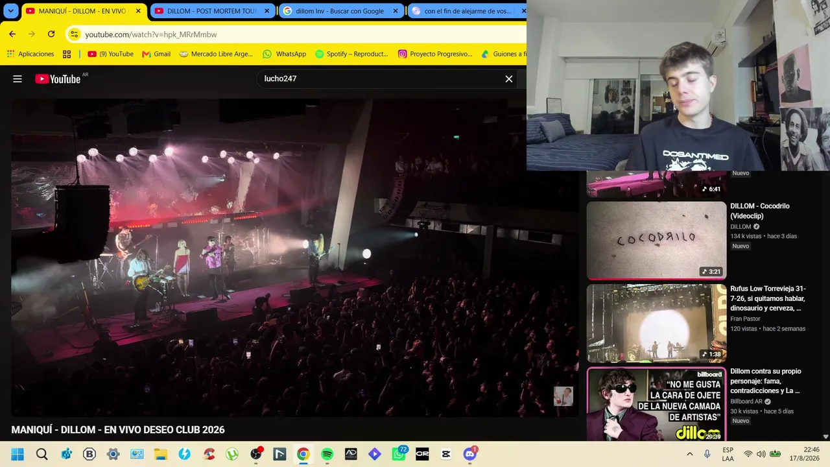
Task: Close the dillom Inv Google search tab
Action: 396,11
